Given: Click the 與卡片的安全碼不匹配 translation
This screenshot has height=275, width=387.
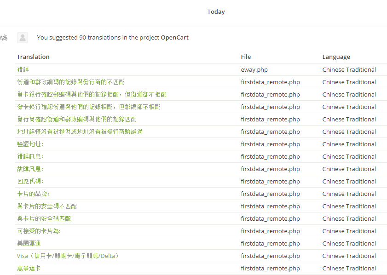Looking at the screenshot, I should coord(47,206).
